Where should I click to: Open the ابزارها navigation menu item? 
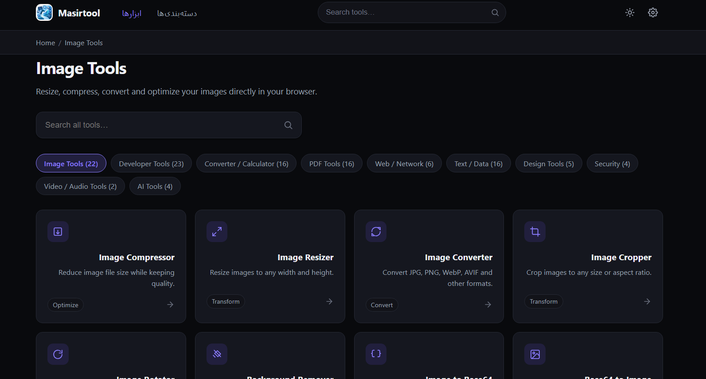[132, 13]
